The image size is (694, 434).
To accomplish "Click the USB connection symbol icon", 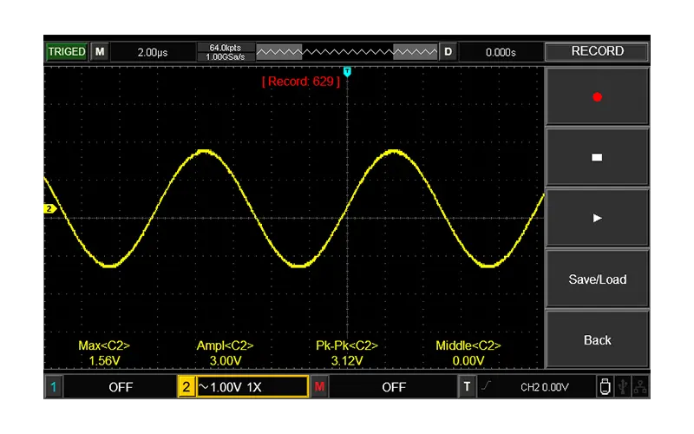I will pyautogui.click(x=622, y=387).
